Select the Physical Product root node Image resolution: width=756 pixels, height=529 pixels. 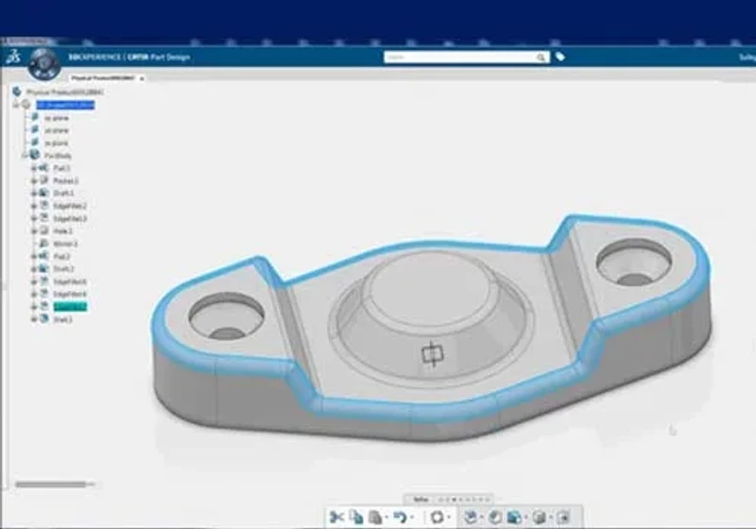[64, 92]
